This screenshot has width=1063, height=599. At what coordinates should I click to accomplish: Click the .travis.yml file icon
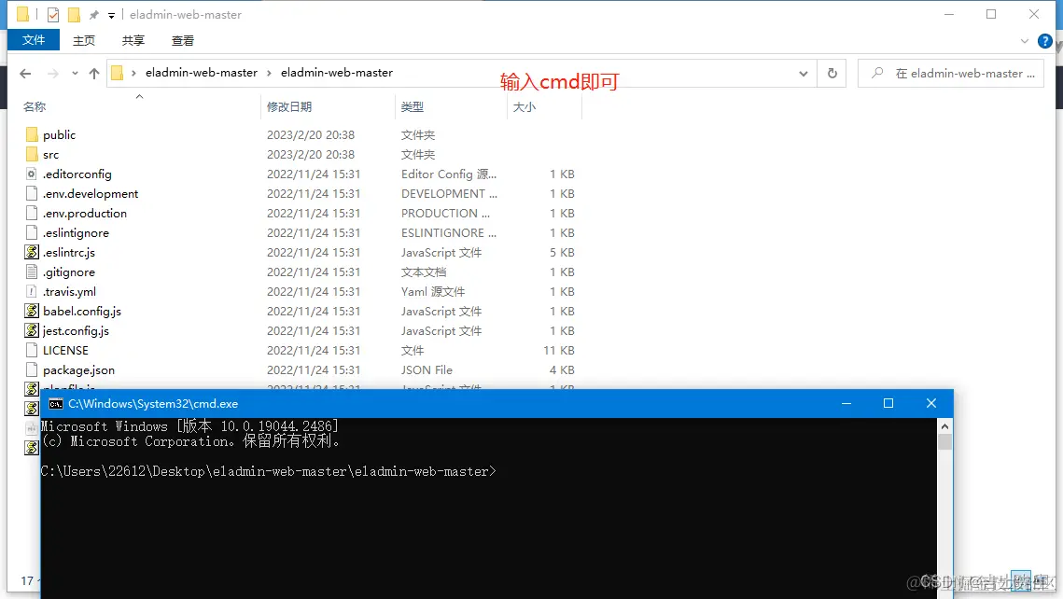click(x=31, y=291)
